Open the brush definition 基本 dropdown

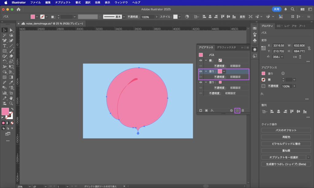pyautogui.click(x=124, y=17)
